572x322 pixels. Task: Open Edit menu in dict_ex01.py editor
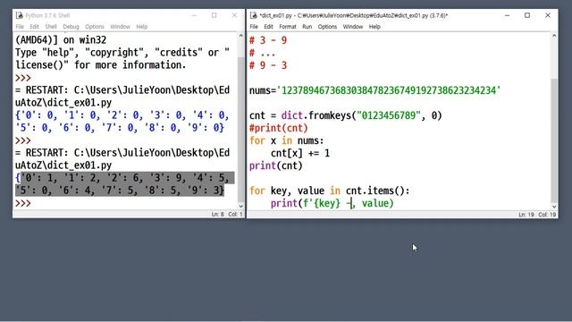[x=268, y=27]
